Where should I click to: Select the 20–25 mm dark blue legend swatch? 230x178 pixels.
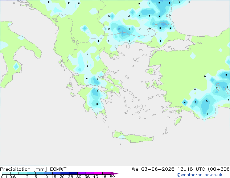(x=65, y=173)
